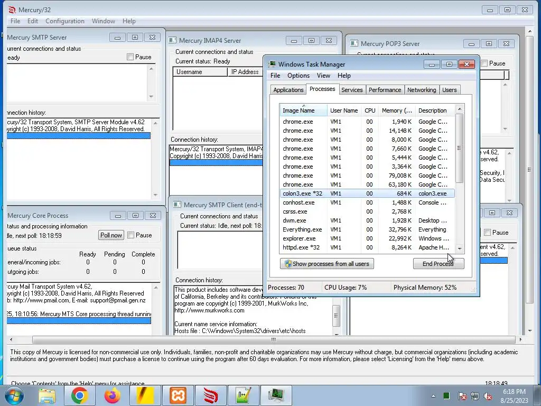This screenshot has height=406, width=541.
Task: Click Task Manager process list scrollbar thumb
Action: tap(459, 148)
